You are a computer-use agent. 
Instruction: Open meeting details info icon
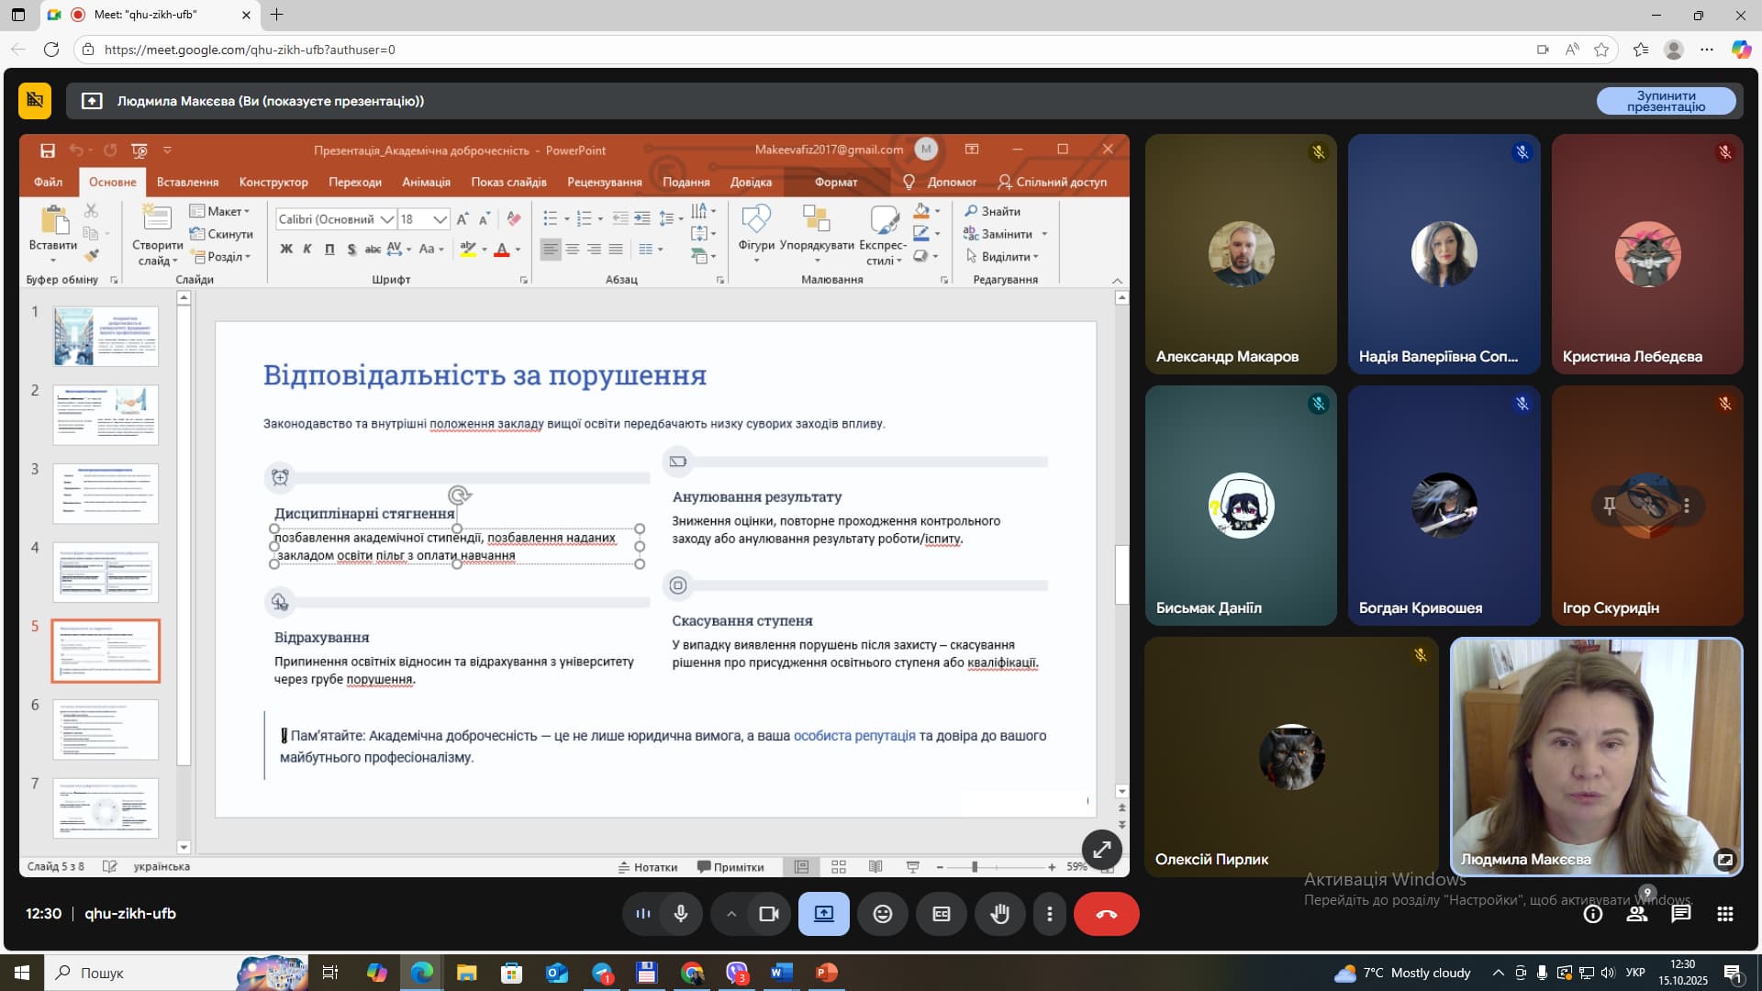click(1593, 914)
